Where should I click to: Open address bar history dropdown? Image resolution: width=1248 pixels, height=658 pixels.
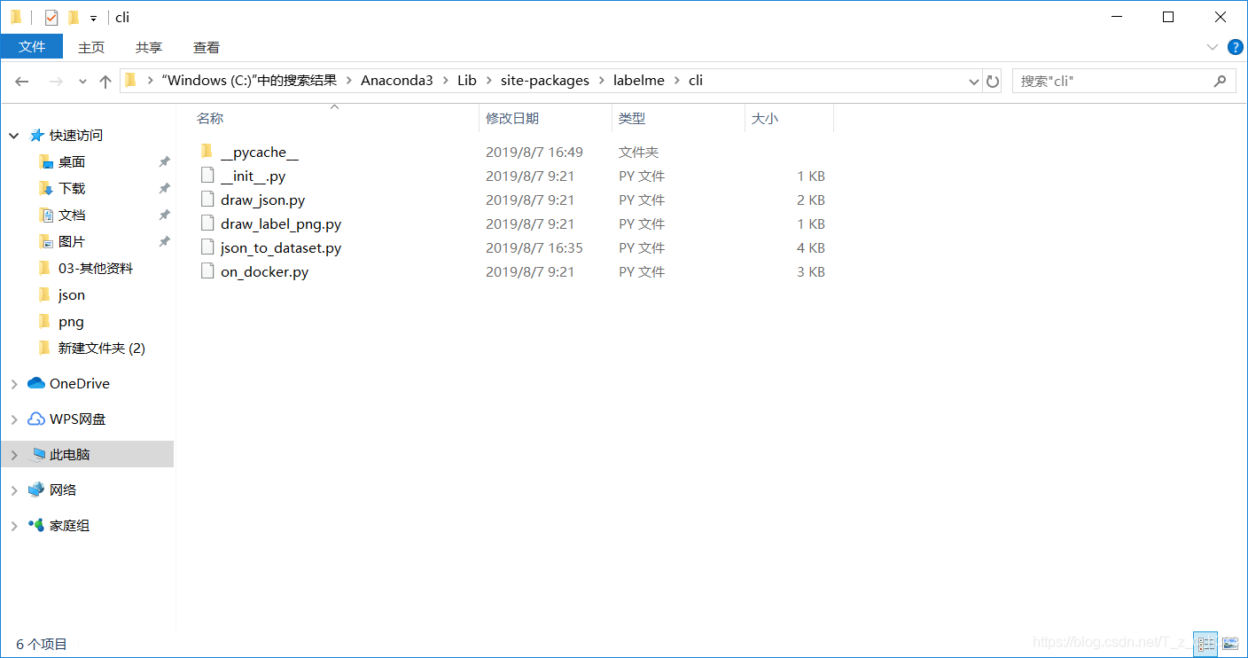tap(974, 81)
